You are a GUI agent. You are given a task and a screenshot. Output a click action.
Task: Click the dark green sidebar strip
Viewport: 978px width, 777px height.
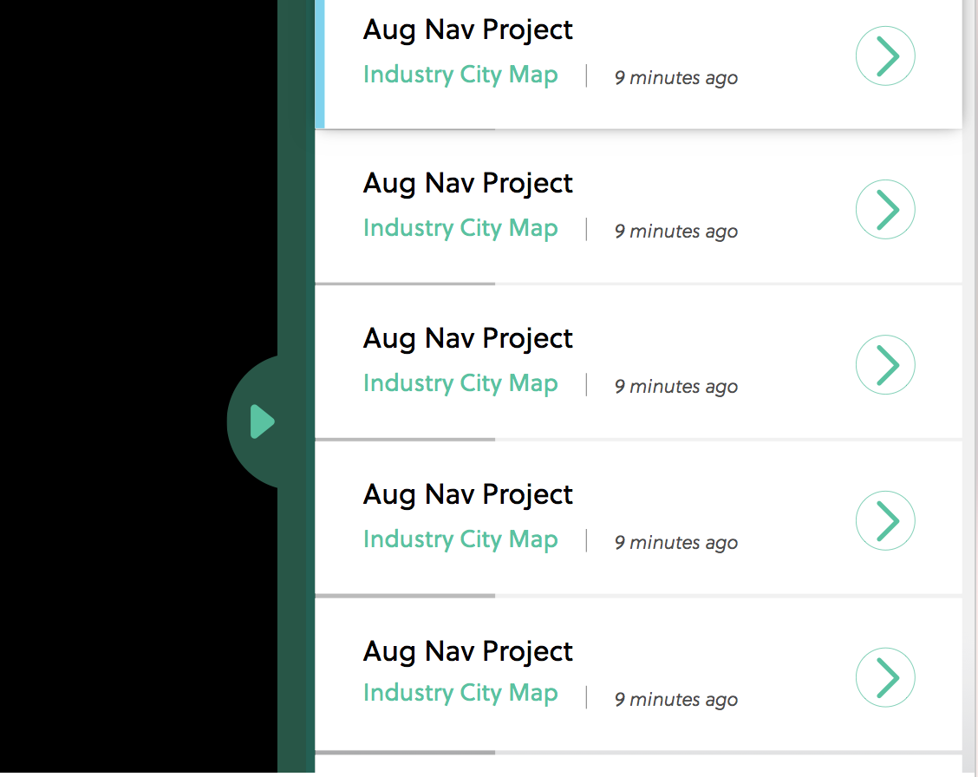297,187
